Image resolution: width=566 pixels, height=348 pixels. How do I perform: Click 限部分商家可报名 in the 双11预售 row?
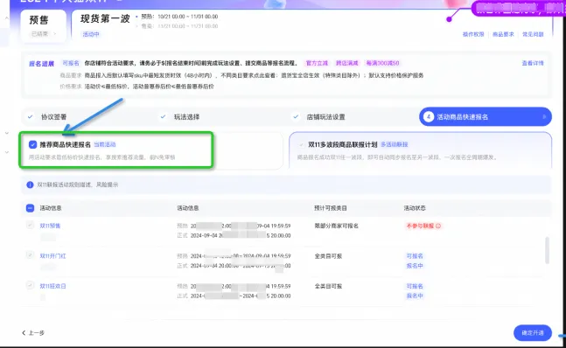coord(336,226)
